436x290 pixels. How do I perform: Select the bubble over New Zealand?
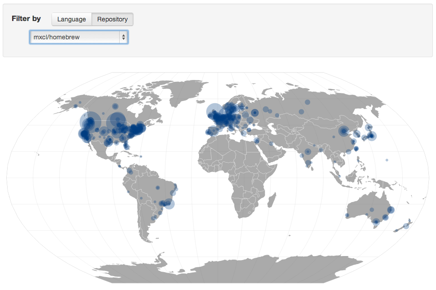coord(406,226)
